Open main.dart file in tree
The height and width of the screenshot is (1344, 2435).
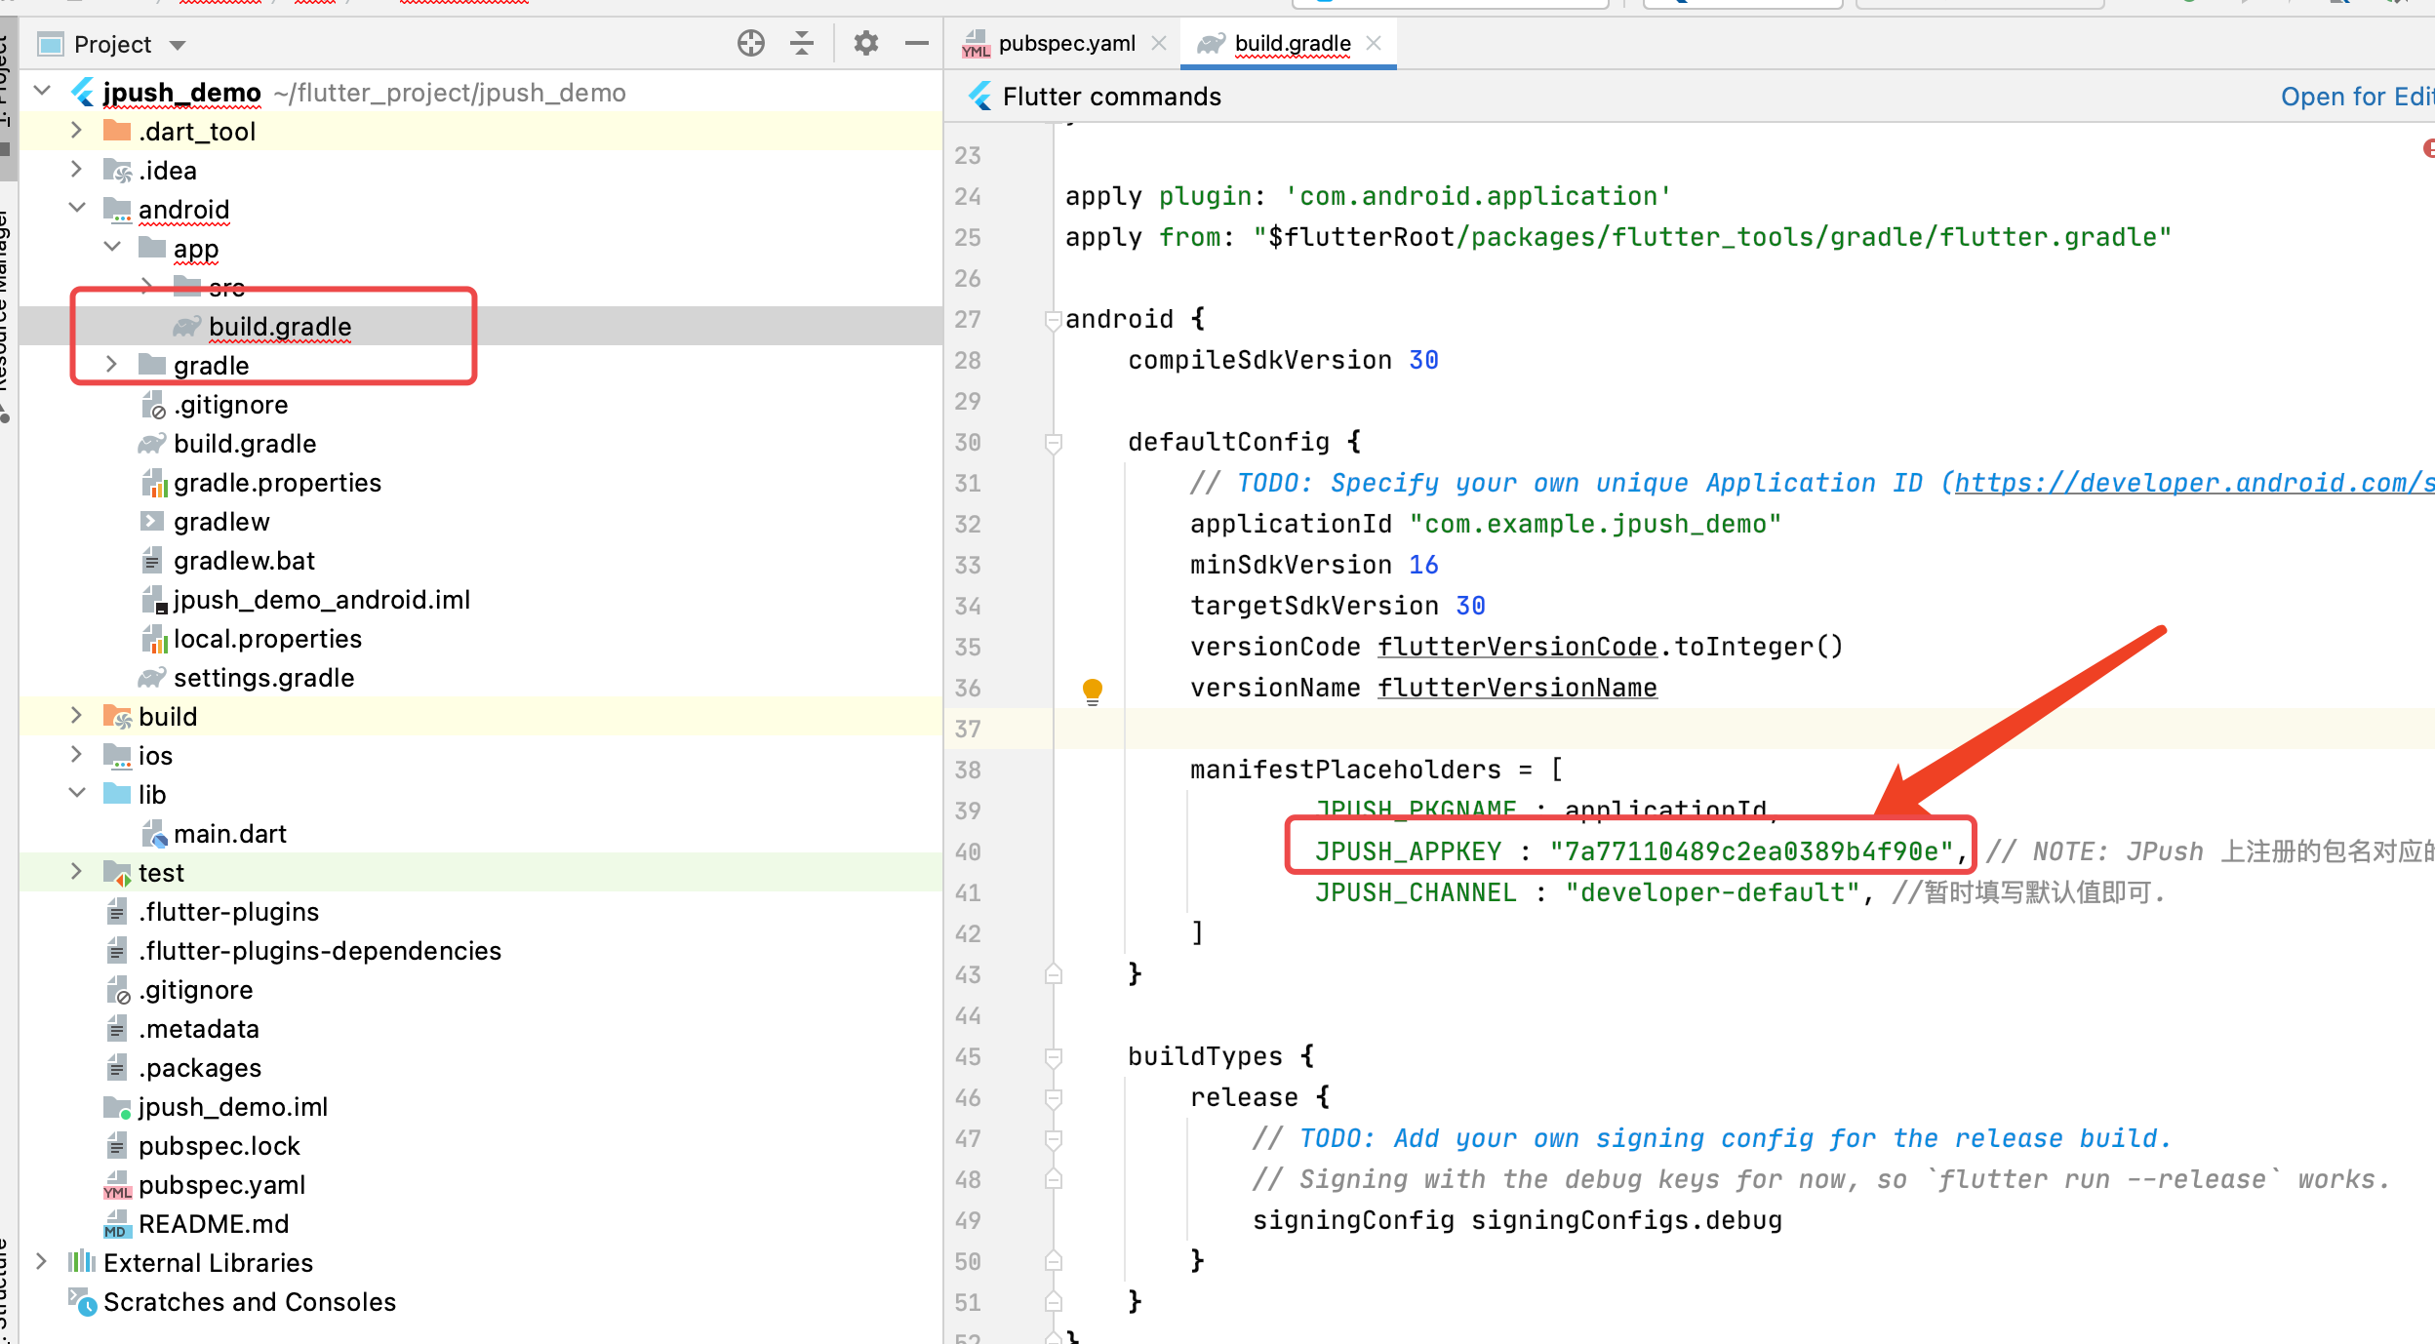pyautogui.click(x=229, y=834)
